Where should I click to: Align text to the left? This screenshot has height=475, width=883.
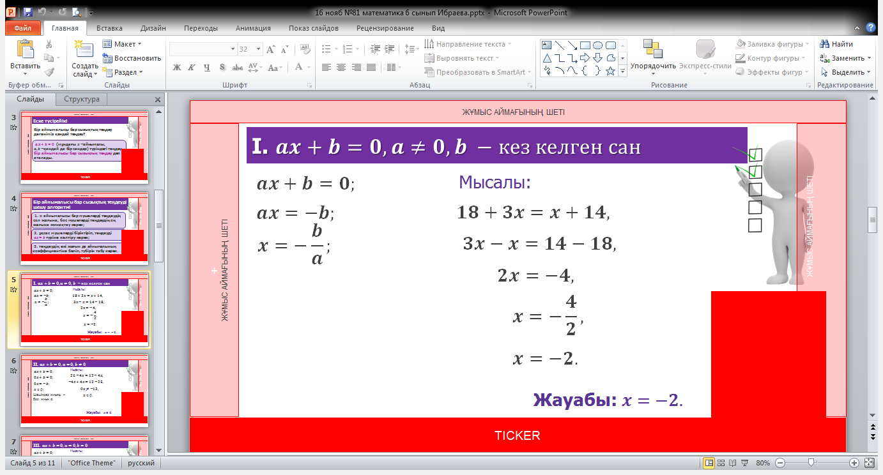coord(326,67)
